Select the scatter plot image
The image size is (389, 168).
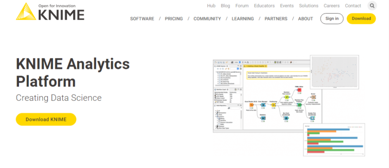point(334,72)
